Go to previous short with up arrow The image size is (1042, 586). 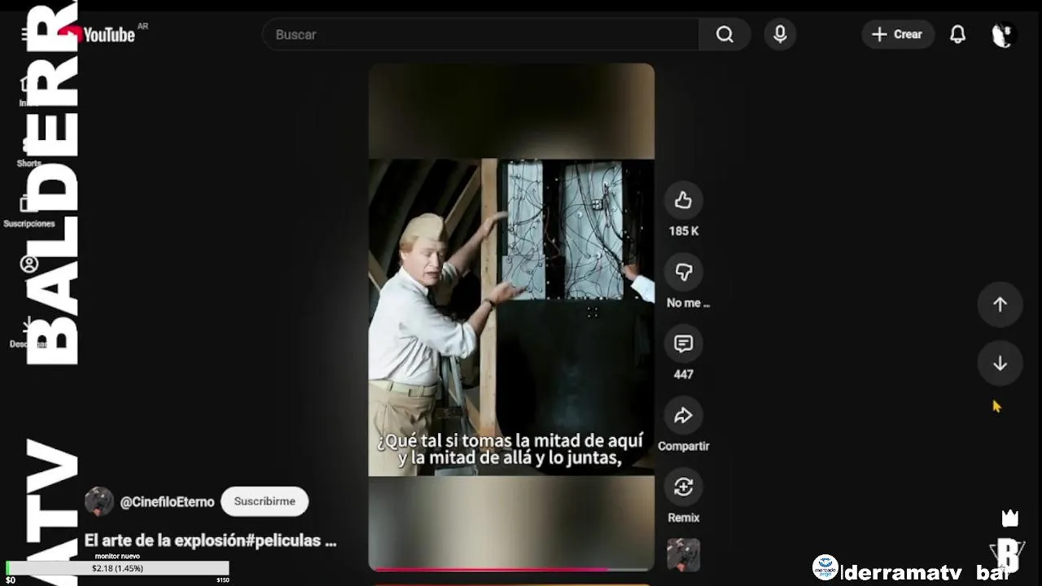pyautogui.click(x=1000, y=304)
